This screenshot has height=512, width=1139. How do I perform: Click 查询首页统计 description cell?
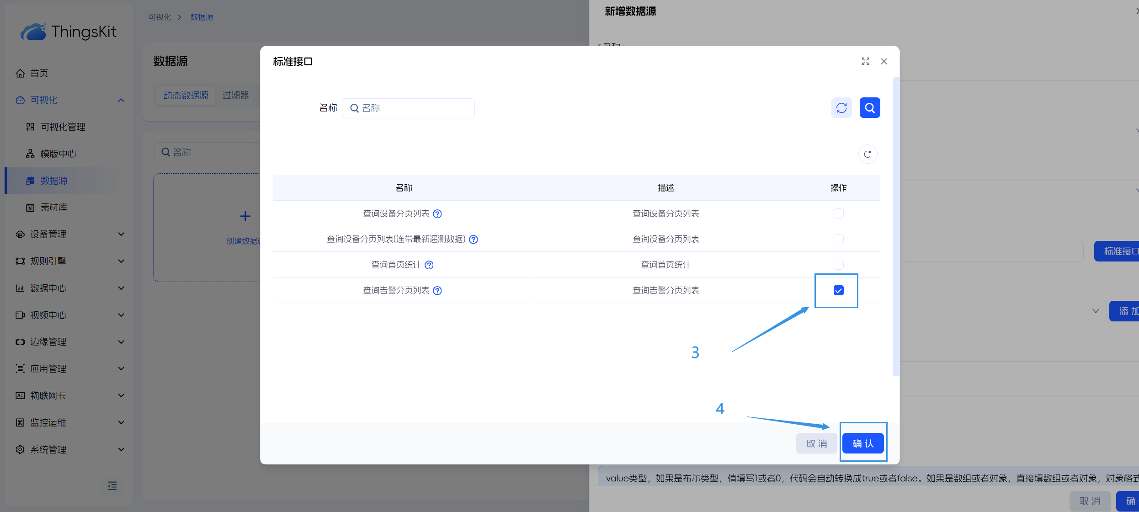point(665,265)
